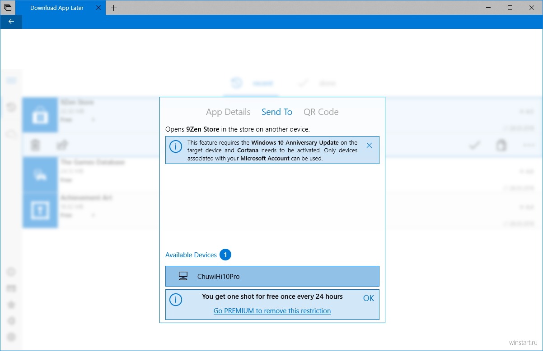The image size is (543, 351).
Task: Dismiss the Anniversary Update info notice
Action: click(x=369, y=146)
